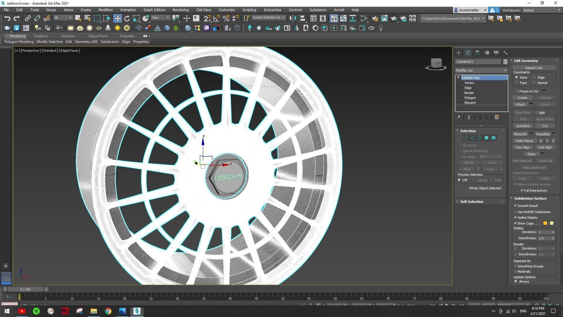The image size is (563, 317).
Task: Activate the Select and Move tool
Action: (x=117, y=18)
